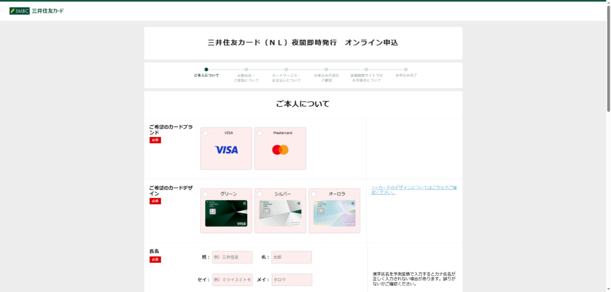The width and height of the screenshot is (611, 292).
Task: Click the aurora card thumbnail image
Action: 334,213
